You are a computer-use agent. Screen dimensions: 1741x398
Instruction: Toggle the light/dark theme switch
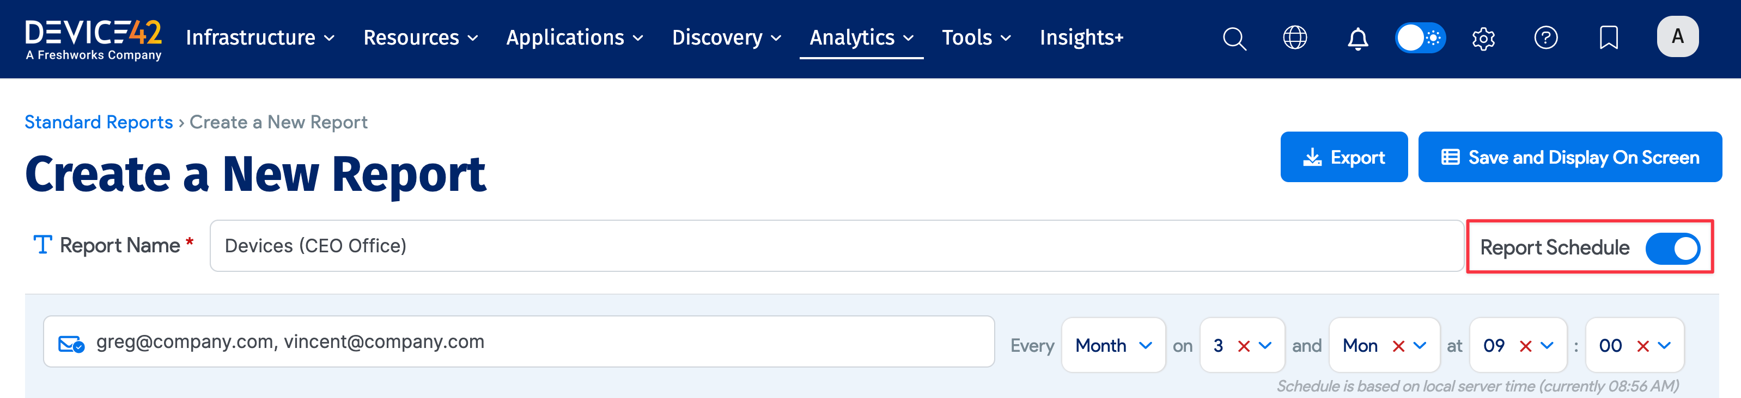(x=1420, y=38)
